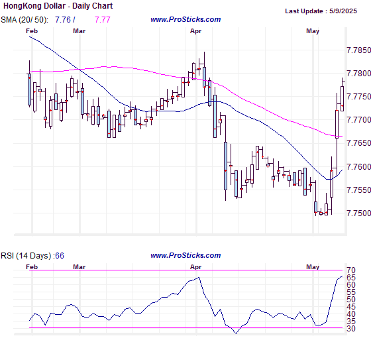The image size is (371, 348).
Task: Click the Feb label on the price chart
Action: (32, 31)
